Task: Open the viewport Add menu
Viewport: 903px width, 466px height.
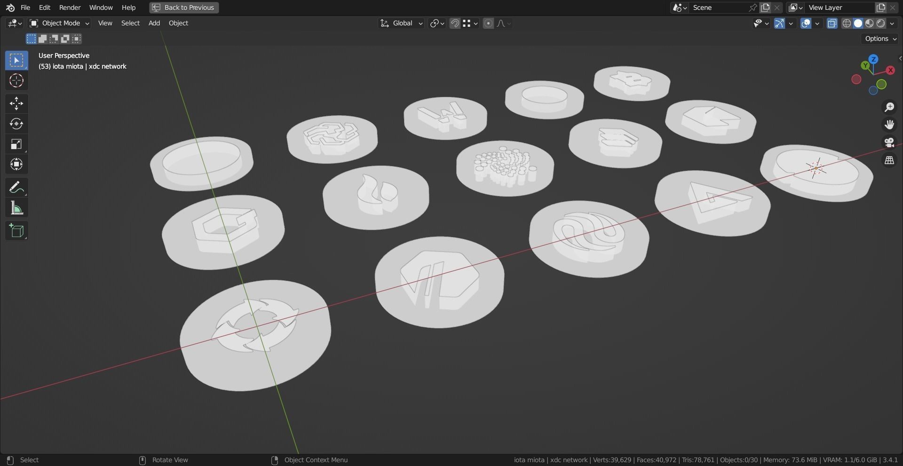Action: (x=154, y=23)
